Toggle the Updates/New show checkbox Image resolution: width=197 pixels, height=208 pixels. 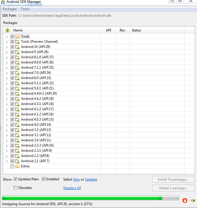pyautogui.click(x=16, y=179)
